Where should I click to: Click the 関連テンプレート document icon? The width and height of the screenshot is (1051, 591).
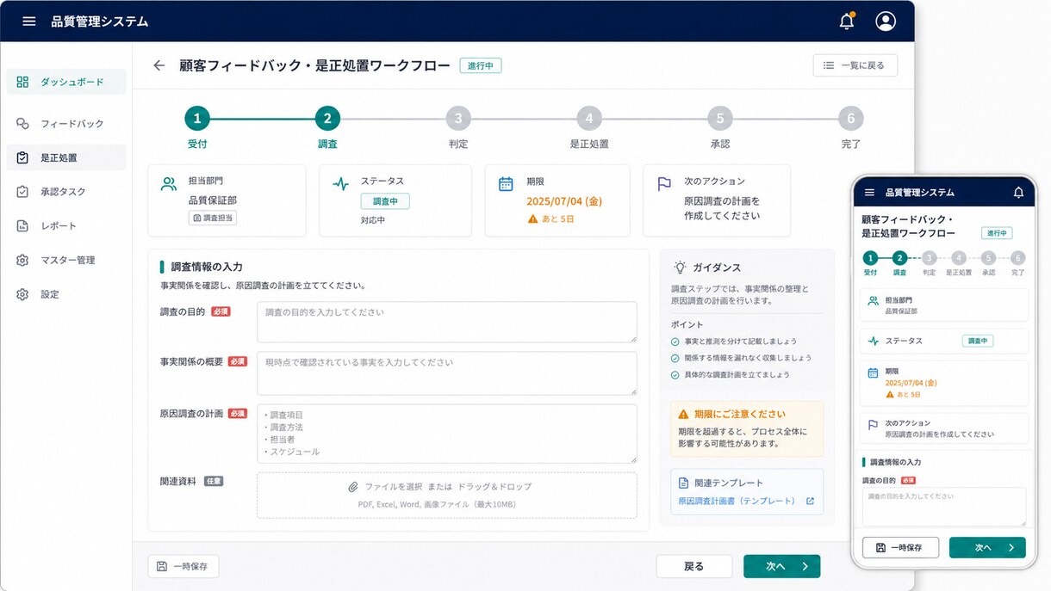pos(684,483)
